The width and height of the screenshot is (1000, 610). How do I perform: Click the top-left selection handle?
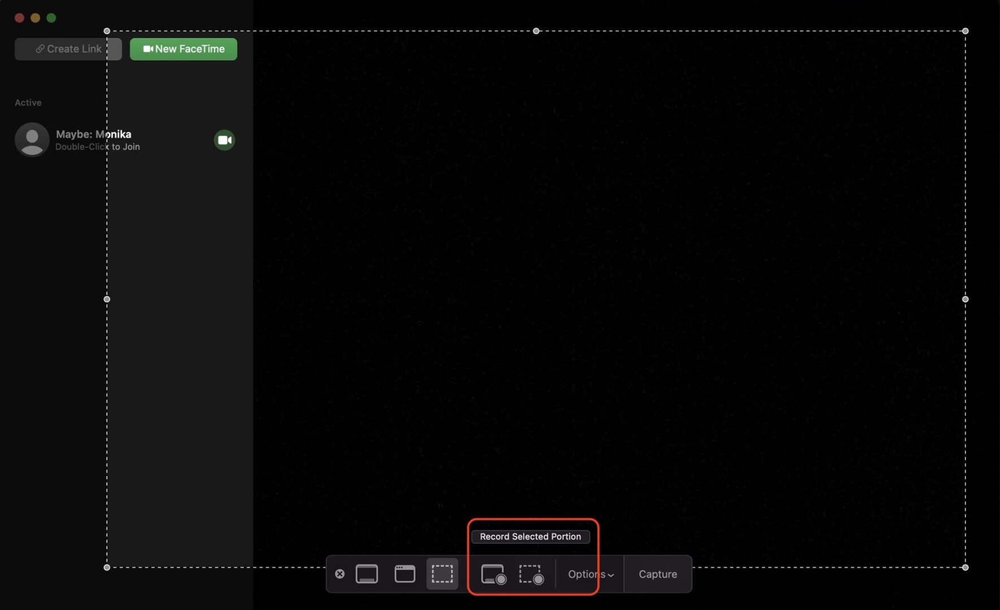[x=107, y=31]
